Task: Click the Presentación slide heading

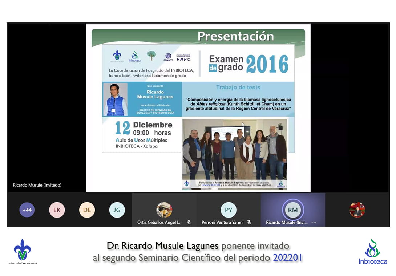Action: click(x=235, y=36)
